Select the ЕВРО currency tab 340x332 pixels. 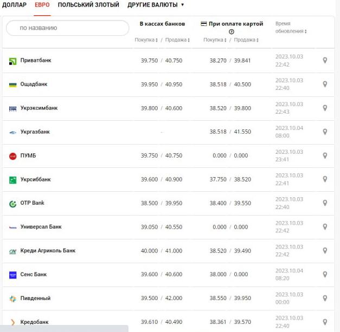tap(42, 5)
